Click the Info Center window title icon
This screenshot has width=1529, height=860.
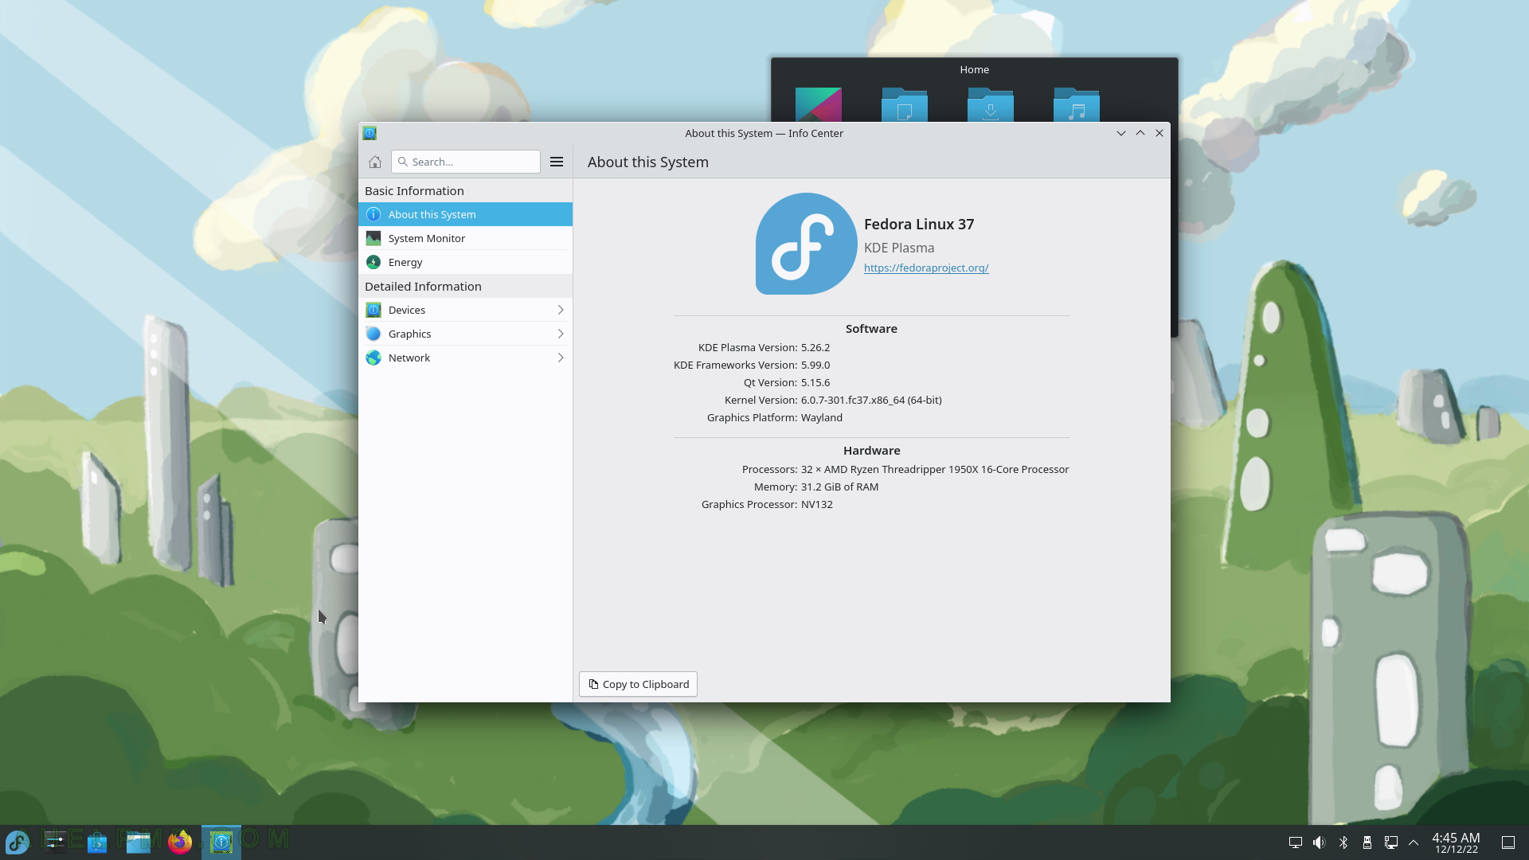370,133
